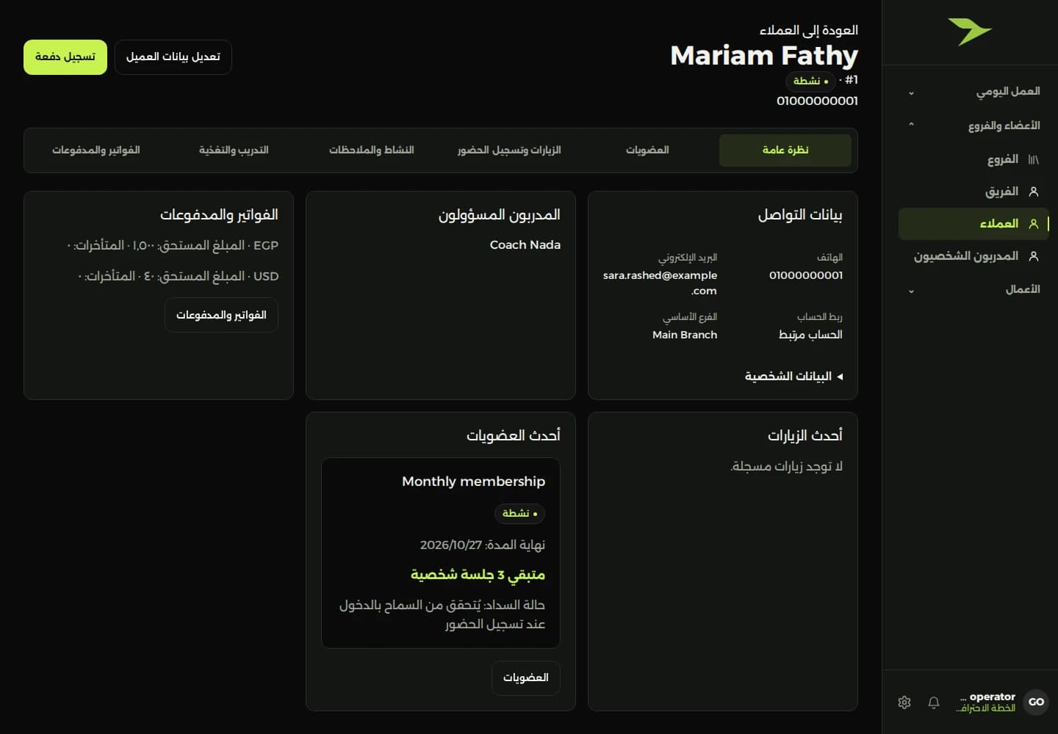The image size is (1058, 734).
Task: Click the نشطة status badge in header
Action: 811,81
